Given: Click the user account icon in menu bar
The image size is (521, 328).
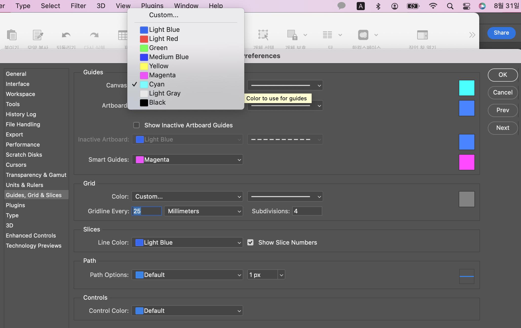Looking at the screenshot, I should [395, 6].
